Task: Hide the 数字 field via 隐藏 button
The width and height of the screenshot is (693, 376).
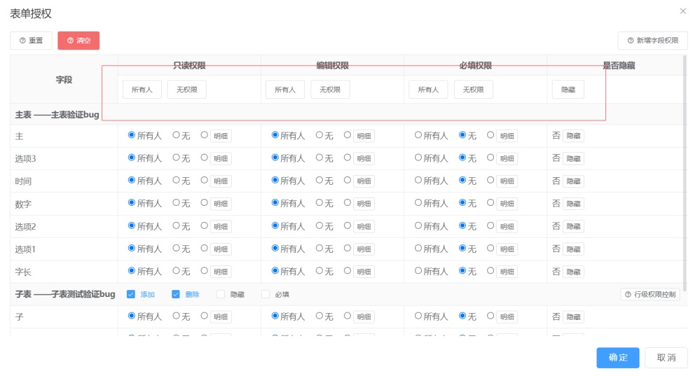Action: pos(573,204)
